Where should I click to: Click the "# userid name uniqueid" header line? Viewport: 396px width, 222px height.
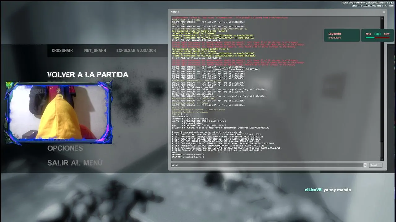pos(207,132)
